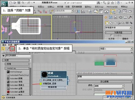Open the Modes menu in material editor
135x100 pixels.
pos(4,45)
